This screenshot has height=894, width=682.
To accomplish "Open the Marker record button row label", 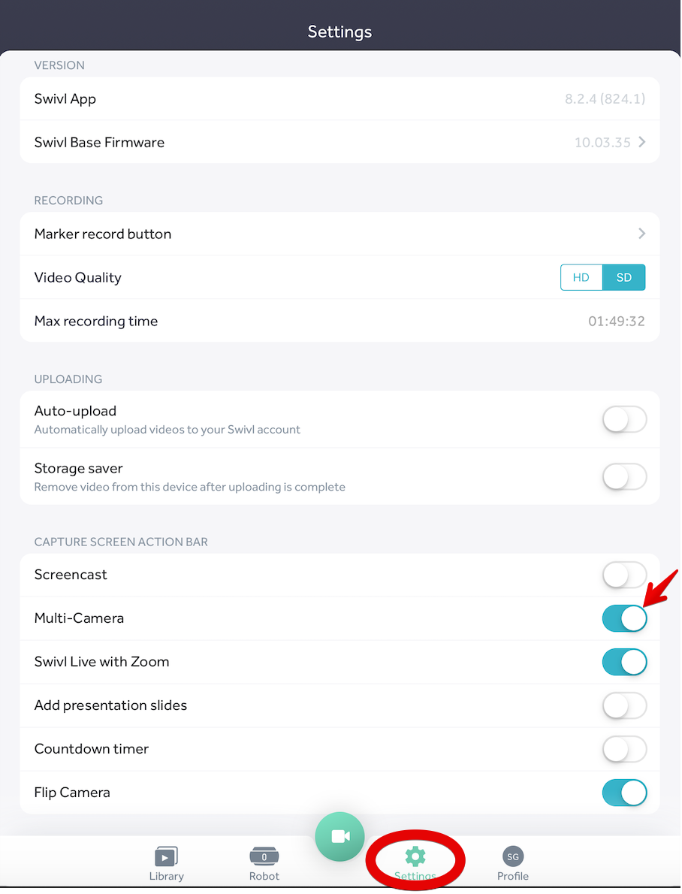I will (103, 234).
